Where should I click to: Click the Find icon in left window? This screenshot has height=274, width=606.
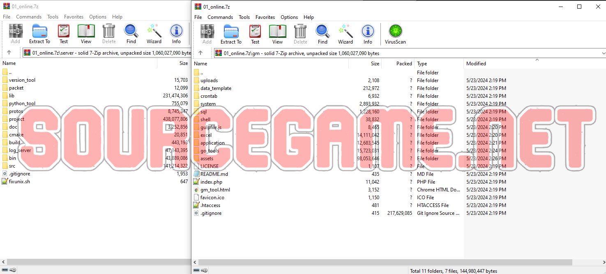(131, 34)
